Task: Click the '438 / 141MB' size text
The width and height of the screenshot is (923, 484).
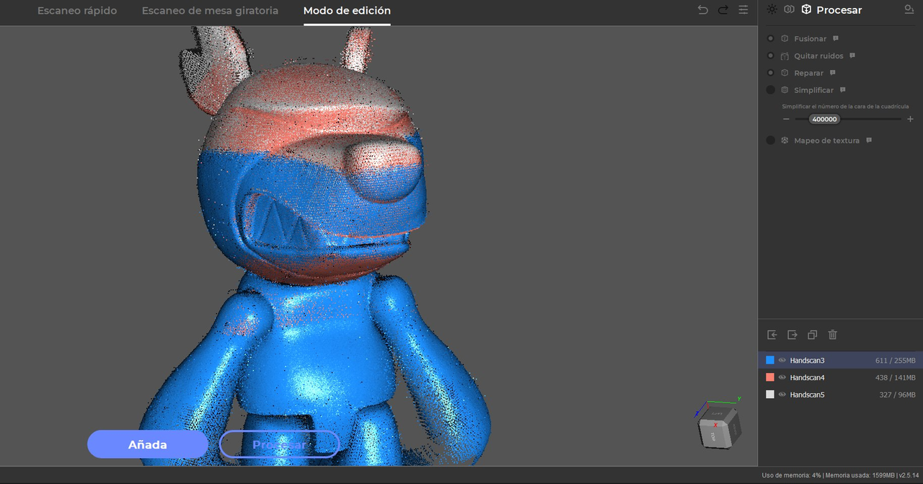Action: (x=896, y=377)
